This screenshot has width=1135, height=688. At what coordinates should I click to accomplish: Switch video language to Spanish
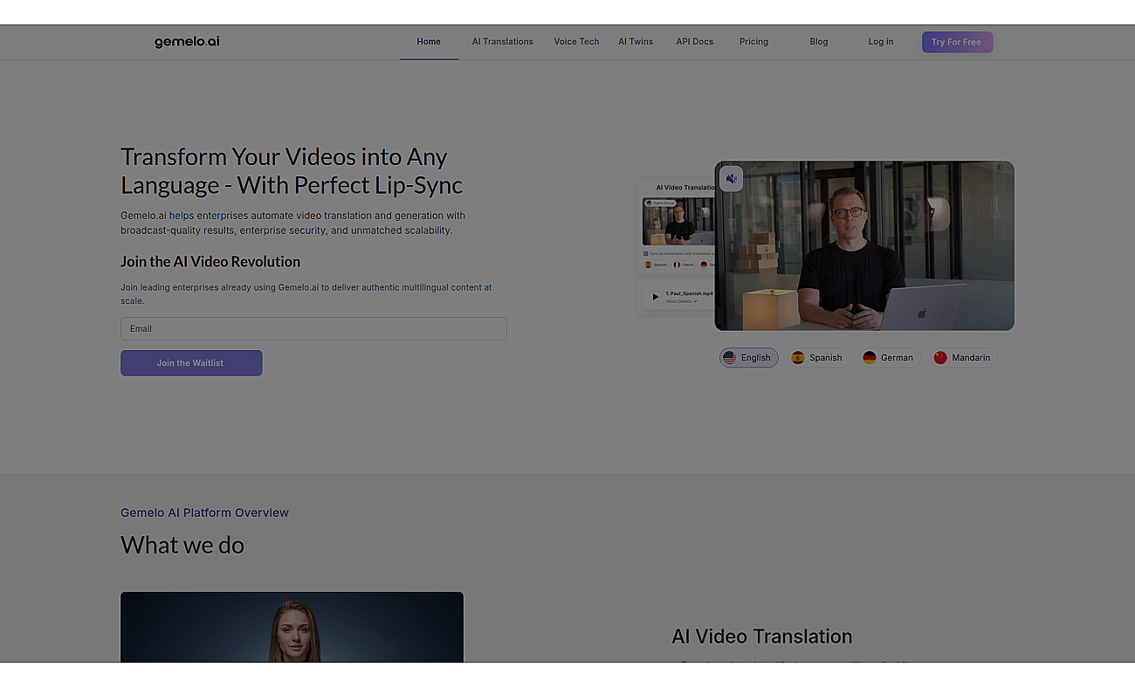pos(818,358)
